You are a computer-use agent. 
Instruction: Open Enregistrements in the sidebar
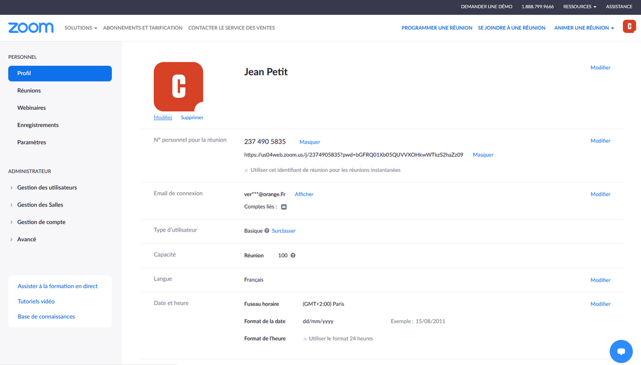38,125
